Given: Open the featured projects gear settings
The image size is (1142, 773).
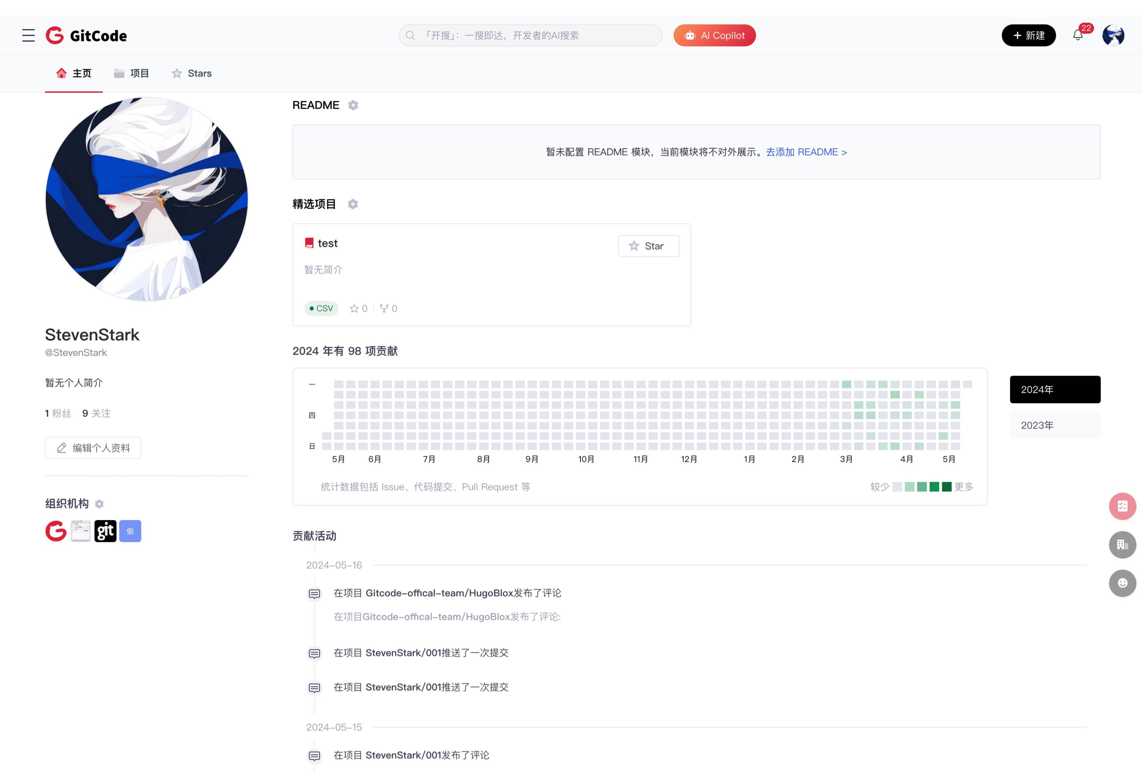Looking at the screenshot, I should [x=353, y=204].
